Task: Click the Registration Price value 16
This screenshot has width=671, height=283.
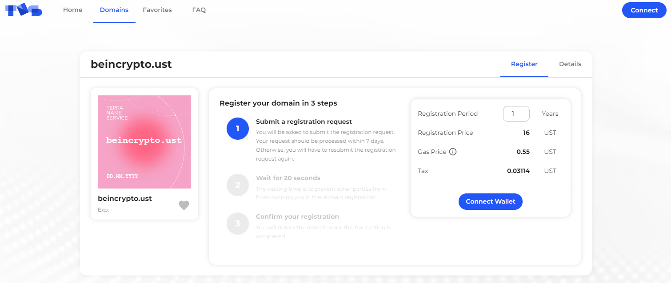Action: coord(526,133)
